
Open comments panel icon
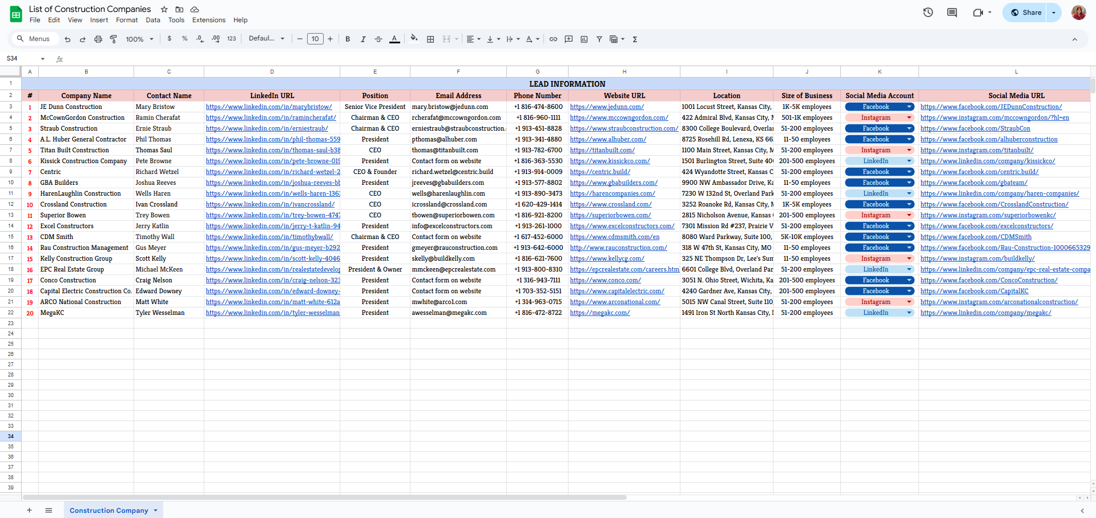tap(952, 13)
